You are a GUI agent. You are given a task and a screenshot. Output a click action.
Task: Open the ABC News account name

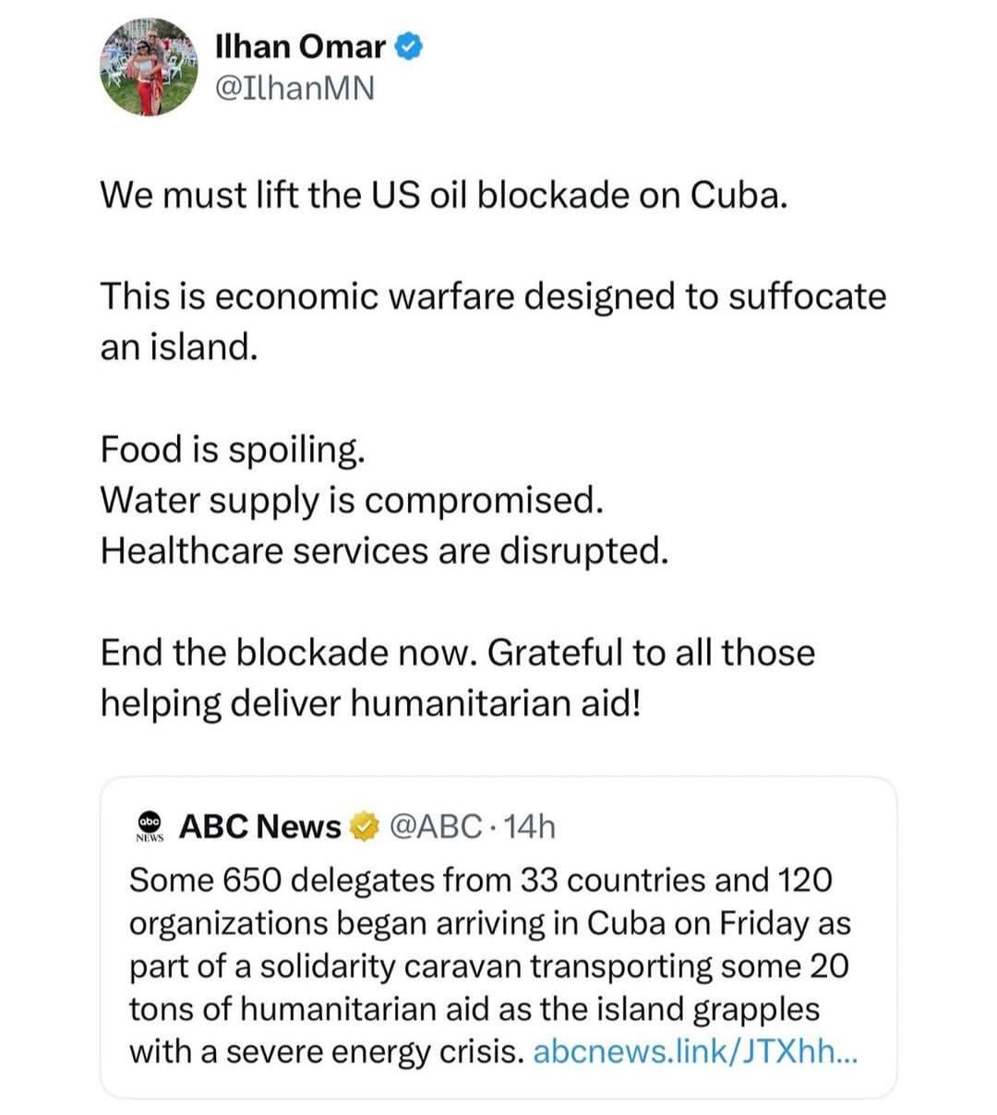pos(259,826)
